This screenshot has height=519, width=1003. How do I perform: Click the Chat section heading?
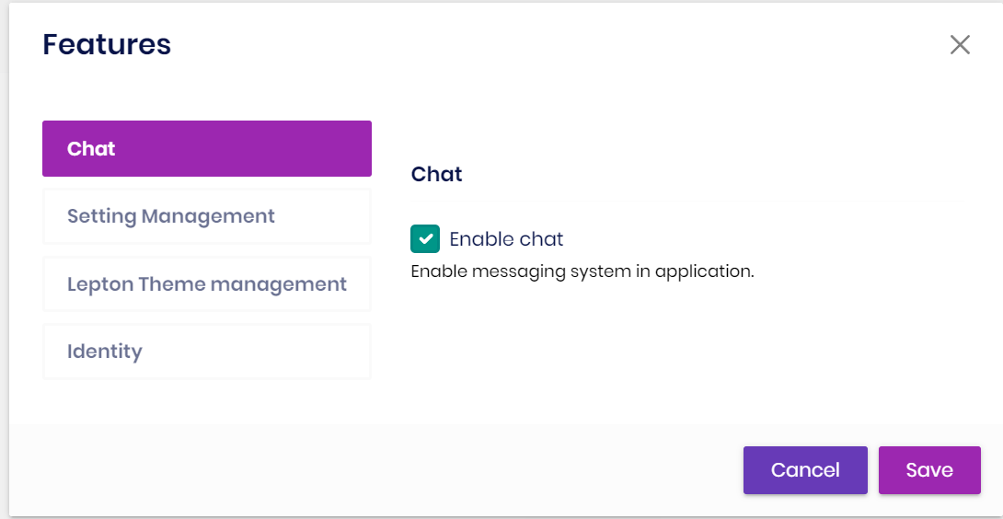436,174
